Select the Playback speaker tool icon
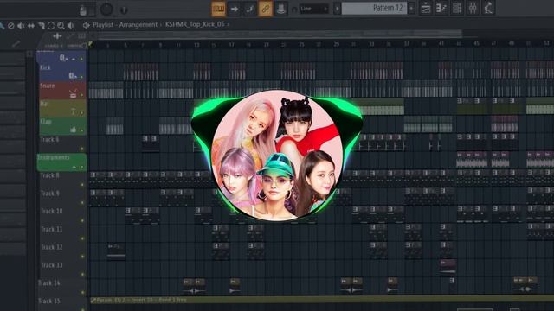Image resolution: width=554 pixels, height=311 pixels. (71, 25)
